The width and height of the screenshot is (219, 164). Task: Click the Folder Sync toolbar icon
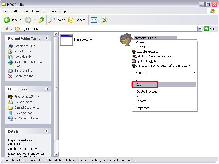point(104,20)
